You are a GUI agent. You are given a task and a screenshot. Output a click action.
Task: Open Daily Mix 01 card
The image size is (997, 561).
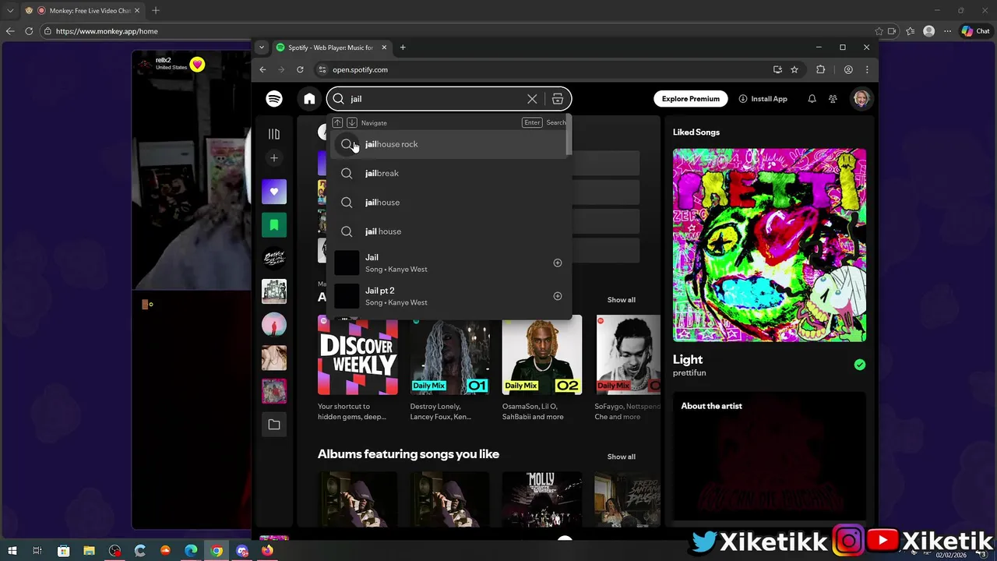[449, 368]
